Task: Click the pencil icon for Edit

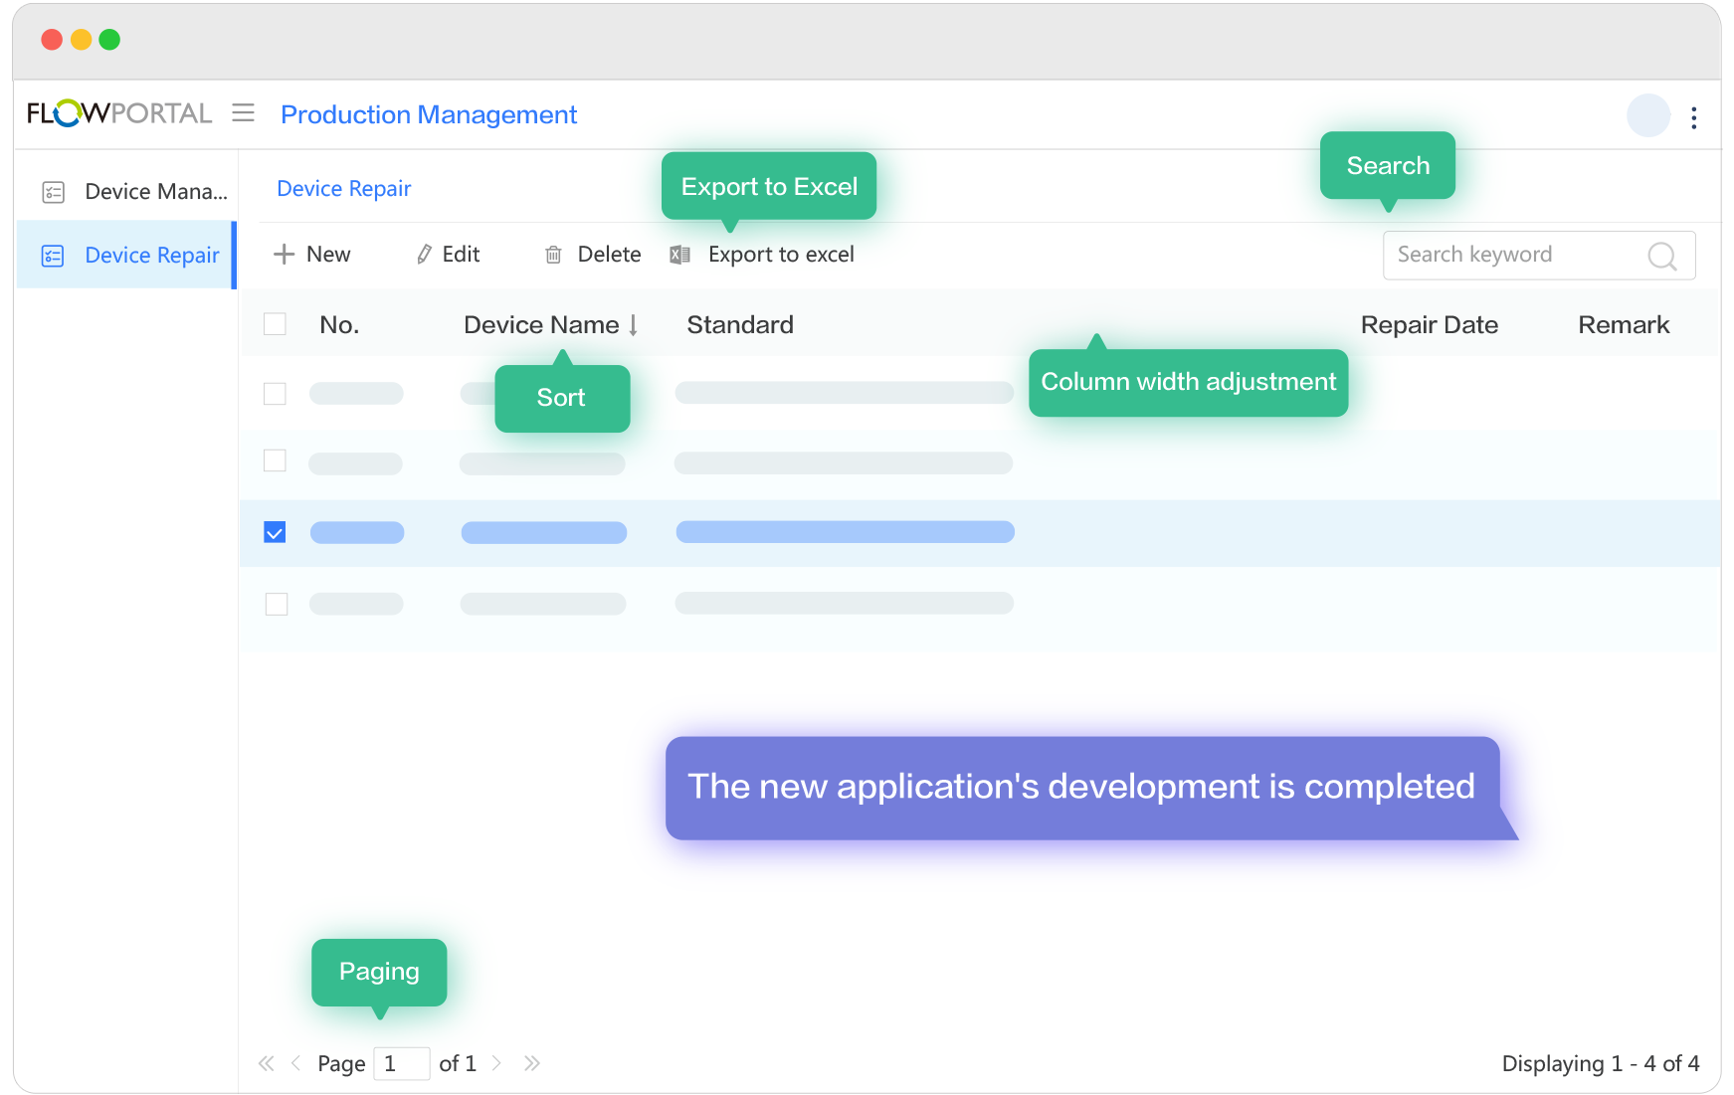Action: (x=424, y=255)
